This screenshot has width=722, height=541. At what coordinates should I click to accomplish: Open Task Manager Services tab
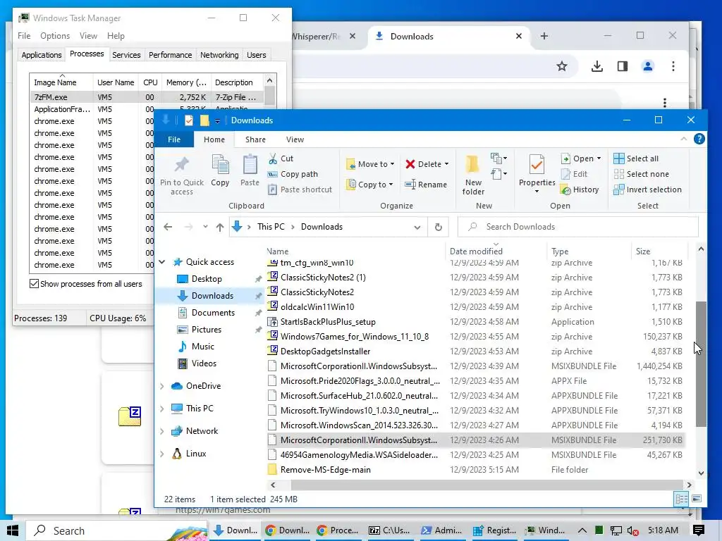pos(126,55)
